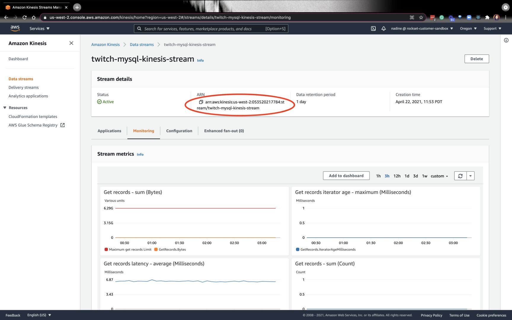
Task: Open Analytics applications in the sidebar
Action: [x=28, y=96]
